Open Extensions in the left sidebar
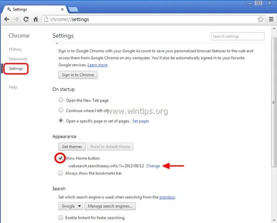 [18, 59]
